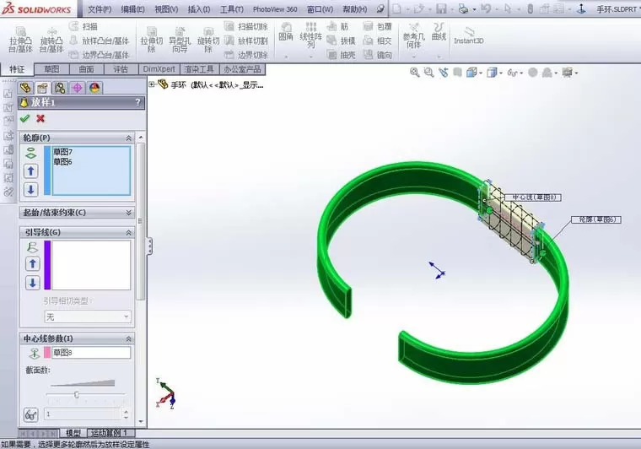The height and width of the screenshot is (449, 641).
Task: Open the 插入(I) menu
Action: (199, 9)
